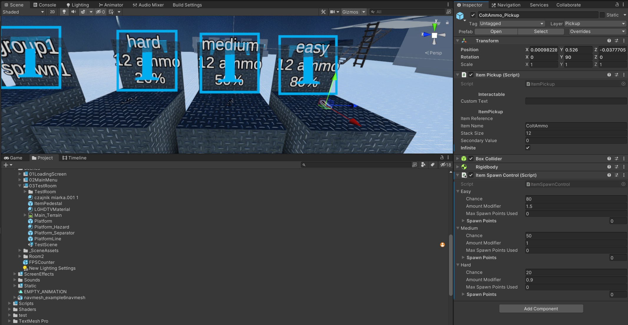
Task: Expand the Box Collider component
Action: click(458, 159)
